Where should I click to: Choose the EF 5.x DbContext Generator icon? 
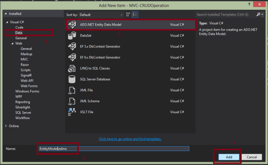(x=72, y=47)
